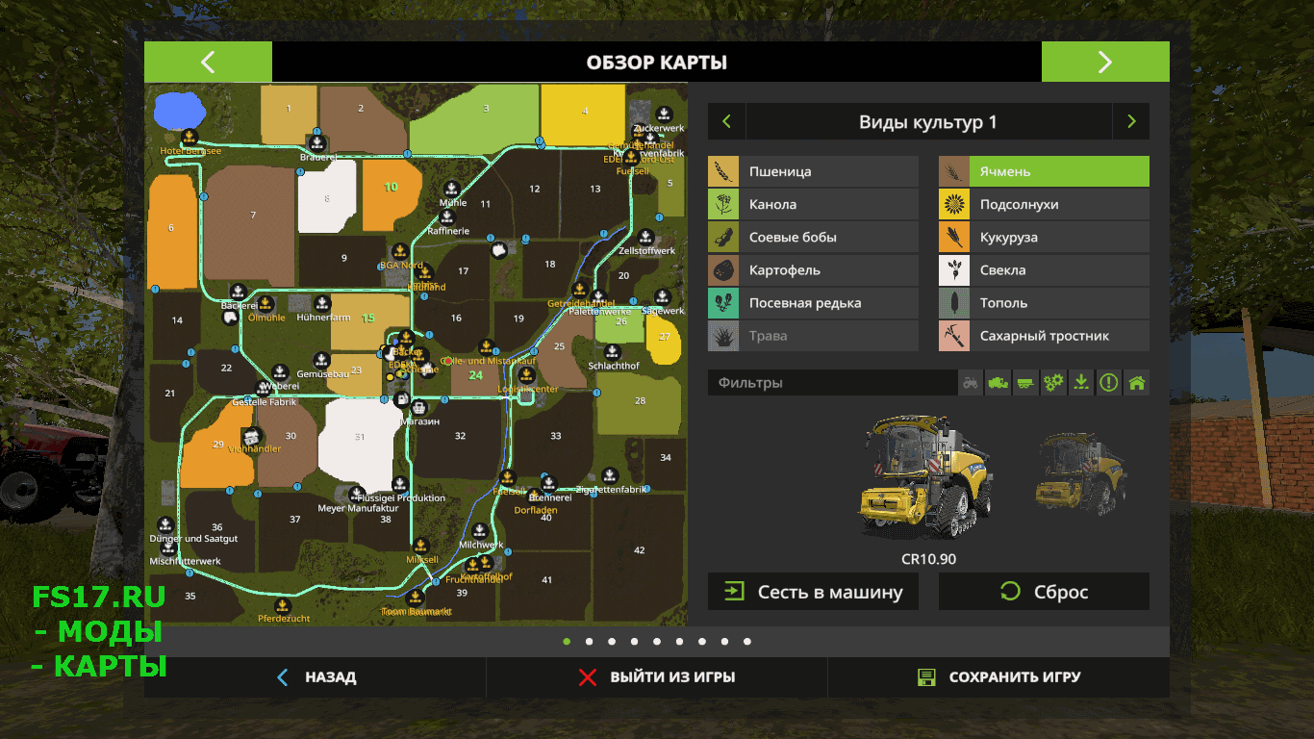
Task: Click the Dünger und Saatgut marker icon
Action: tap(165, 524)
